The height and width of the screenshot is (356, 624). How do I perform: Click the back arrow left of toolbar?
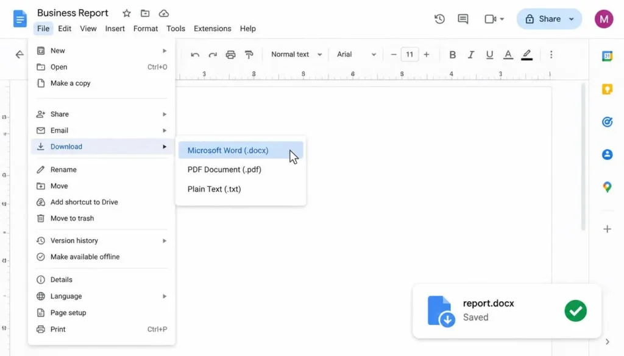19,54
